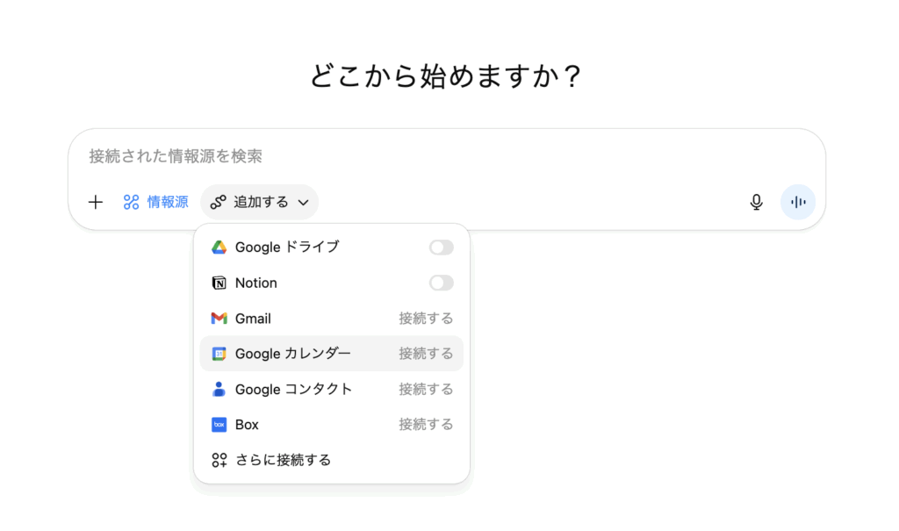Click 接続する next to Box

coord(426,425)
